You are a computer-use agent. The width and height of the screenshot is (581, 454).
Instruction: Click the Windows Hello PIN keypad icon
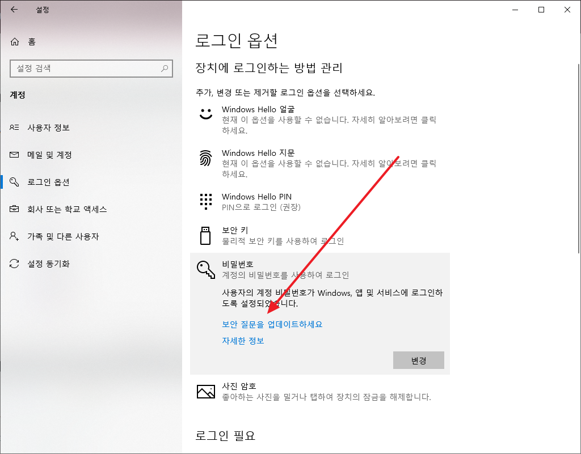point(205,202)
